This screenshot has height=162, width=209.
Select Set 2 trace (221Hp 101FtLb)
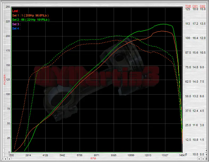(x=31, y=20)
